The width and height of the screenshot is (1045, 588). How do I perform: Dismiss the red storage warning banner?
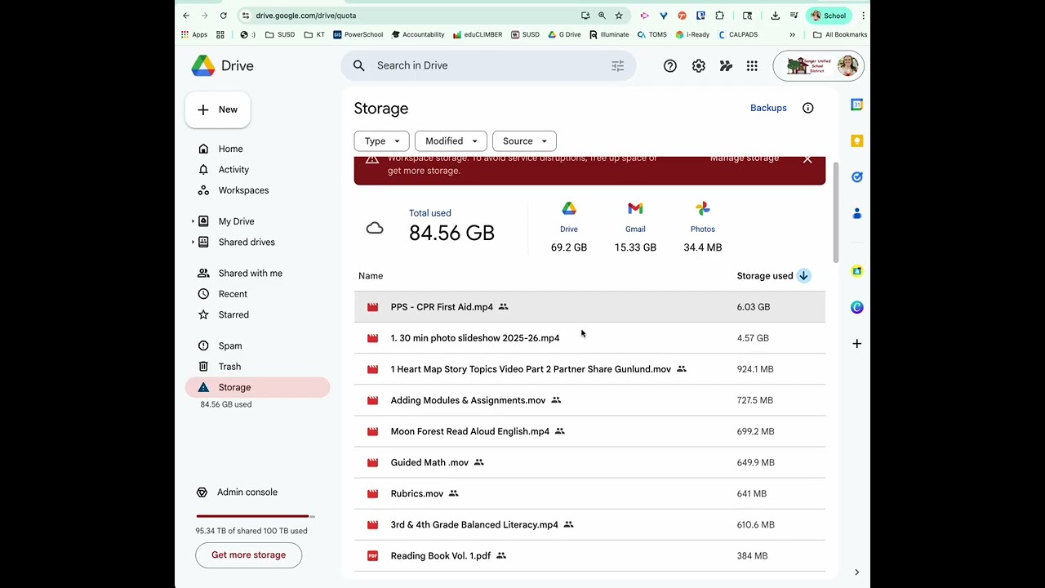(x=807, y=159)
